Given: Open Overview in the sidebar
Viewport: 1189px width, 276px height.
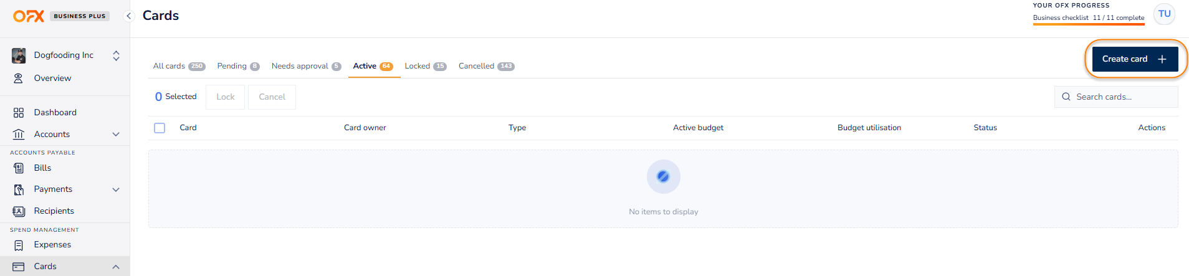Looking at the screenshot, I should tap(52, 79).
